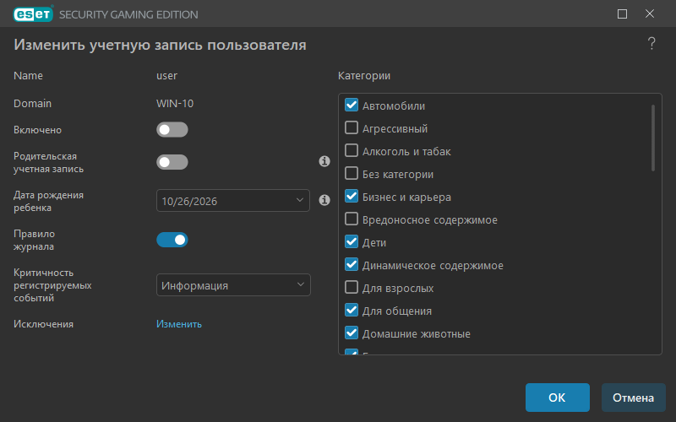The image size is (676, 422).
Task: Enable Родительская учетная запись switch
Action: click(x=172, y=162)
